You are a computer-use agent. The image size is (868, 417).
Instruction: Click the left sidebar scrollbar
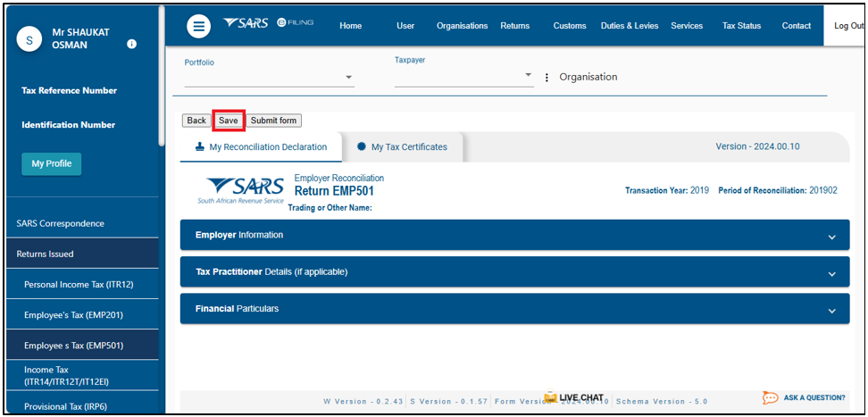[161, 75]
